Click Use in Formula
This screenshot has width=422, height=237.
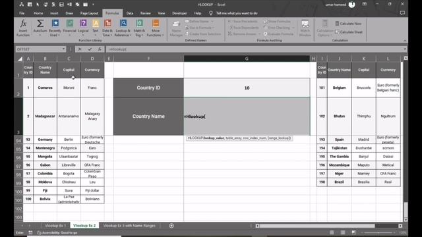pos(199,28)
